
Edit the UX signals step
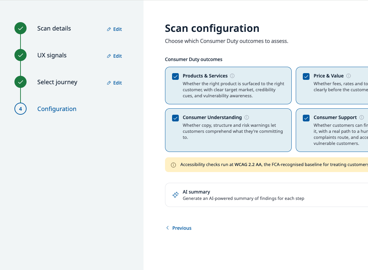point(114,56)
